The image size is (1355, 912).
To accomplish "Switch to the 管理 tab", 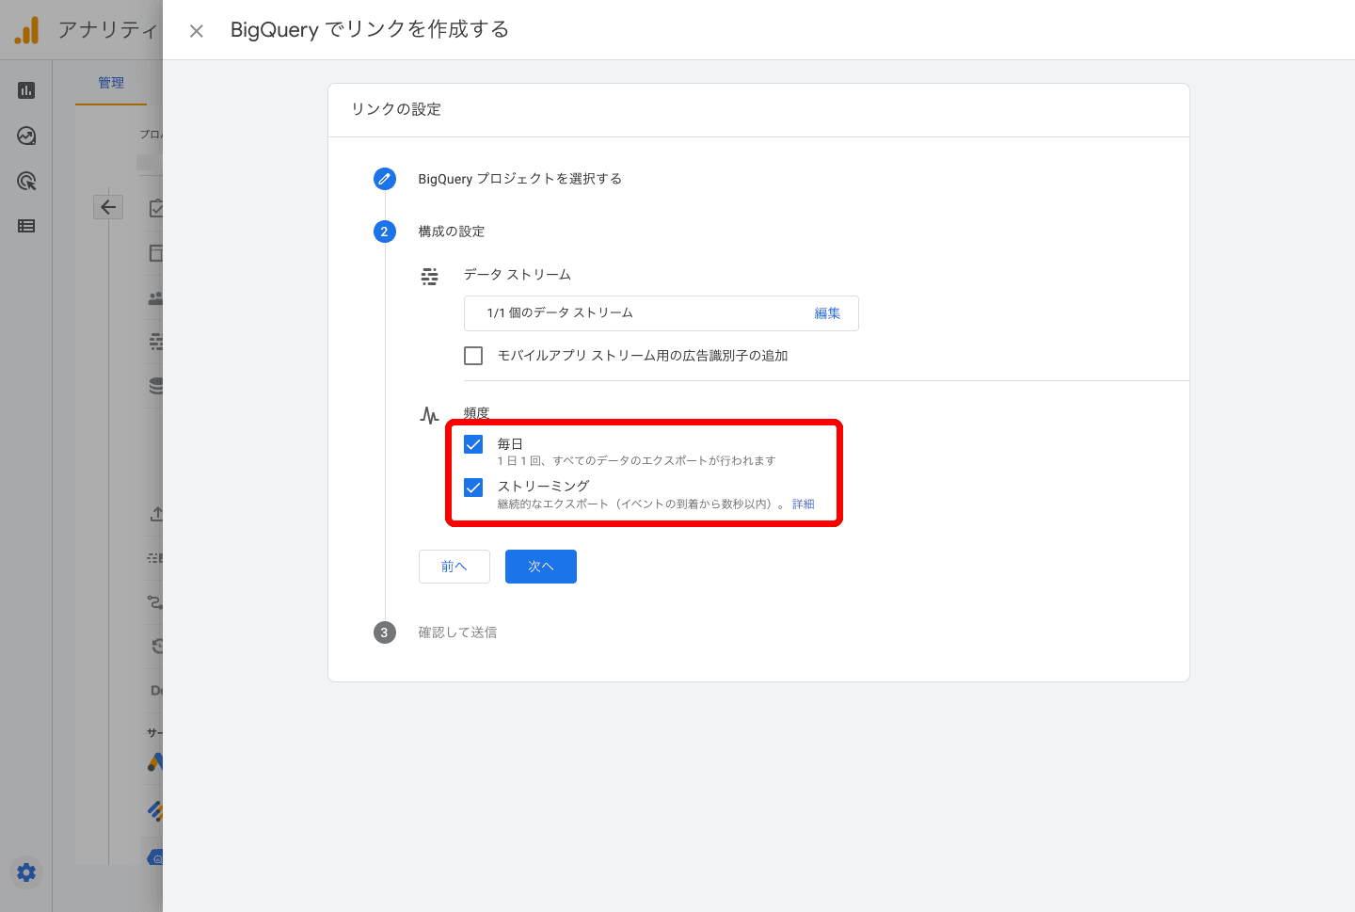I will 111,83.
